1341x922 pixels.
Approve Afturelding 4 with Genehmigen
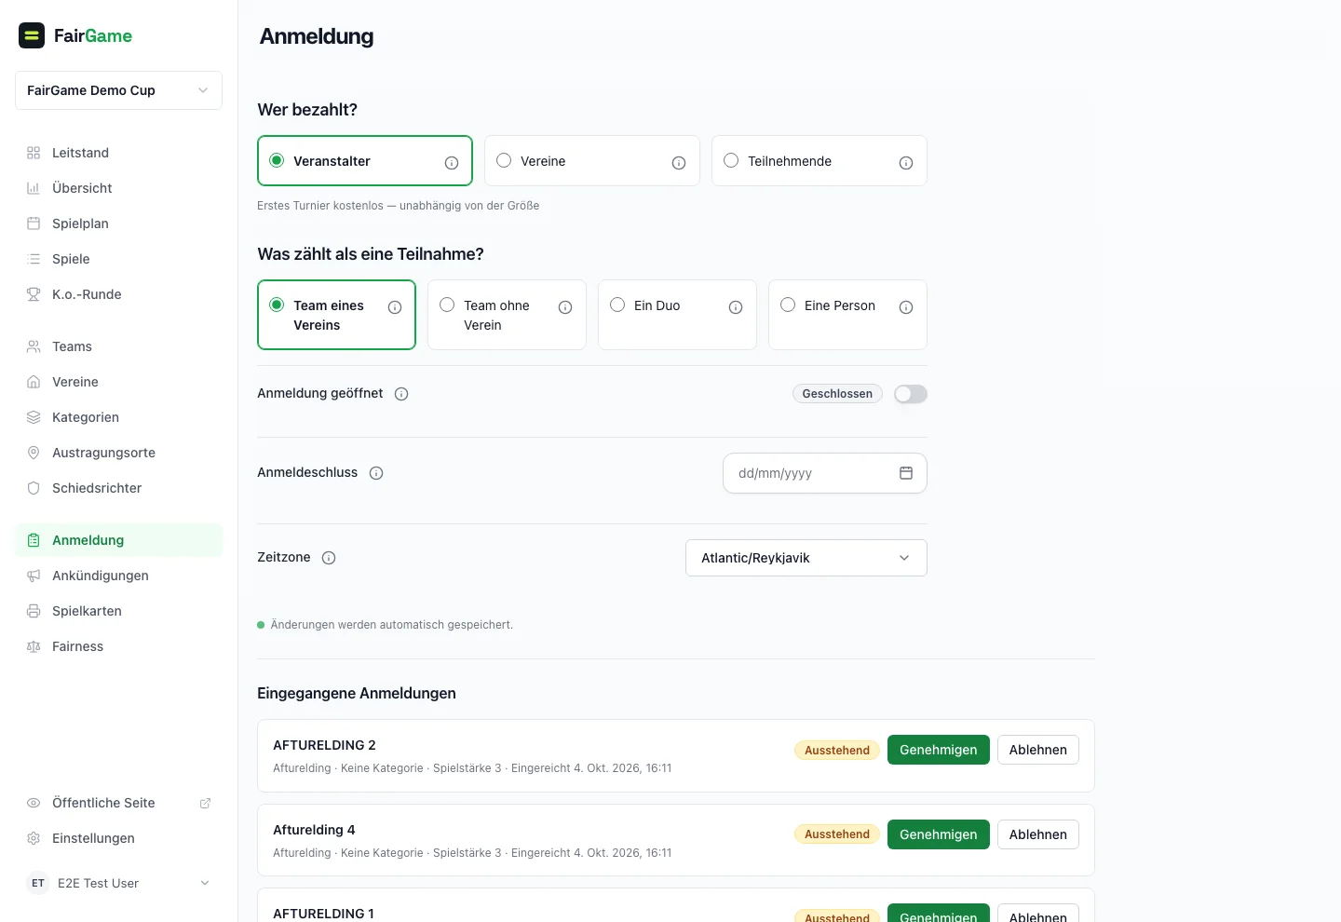[x=939, y=834]
